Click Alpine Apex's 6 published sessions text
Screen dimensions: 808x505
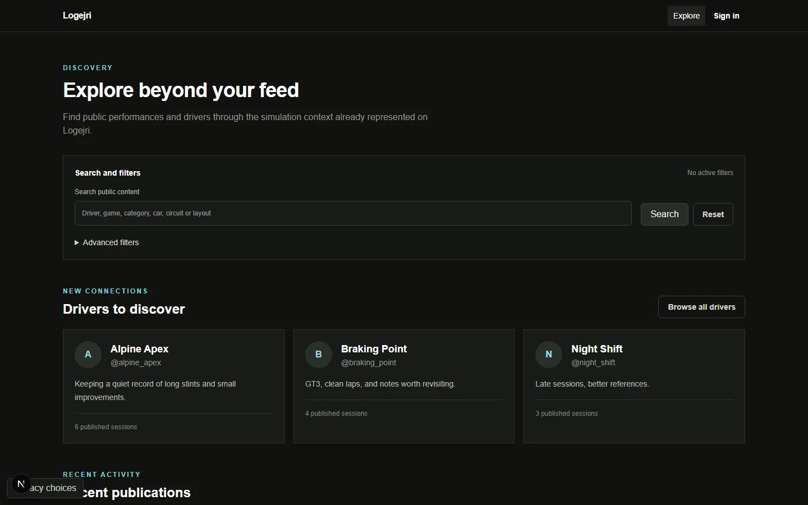(106, 427)
